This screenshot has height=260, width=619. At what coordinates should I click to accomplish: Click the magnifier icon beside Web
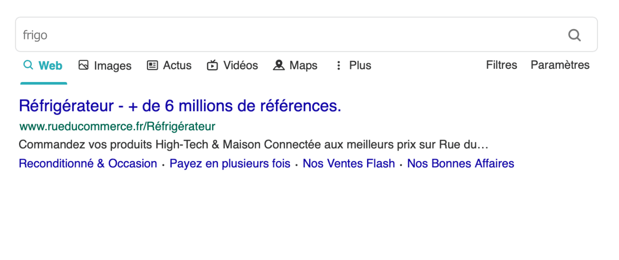(x=28, y=65)
